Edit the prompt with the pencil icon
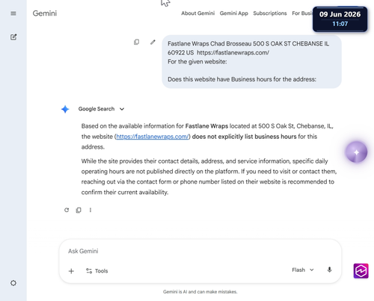The width and height of the screenshot is (374, 301). pos(153,42)
